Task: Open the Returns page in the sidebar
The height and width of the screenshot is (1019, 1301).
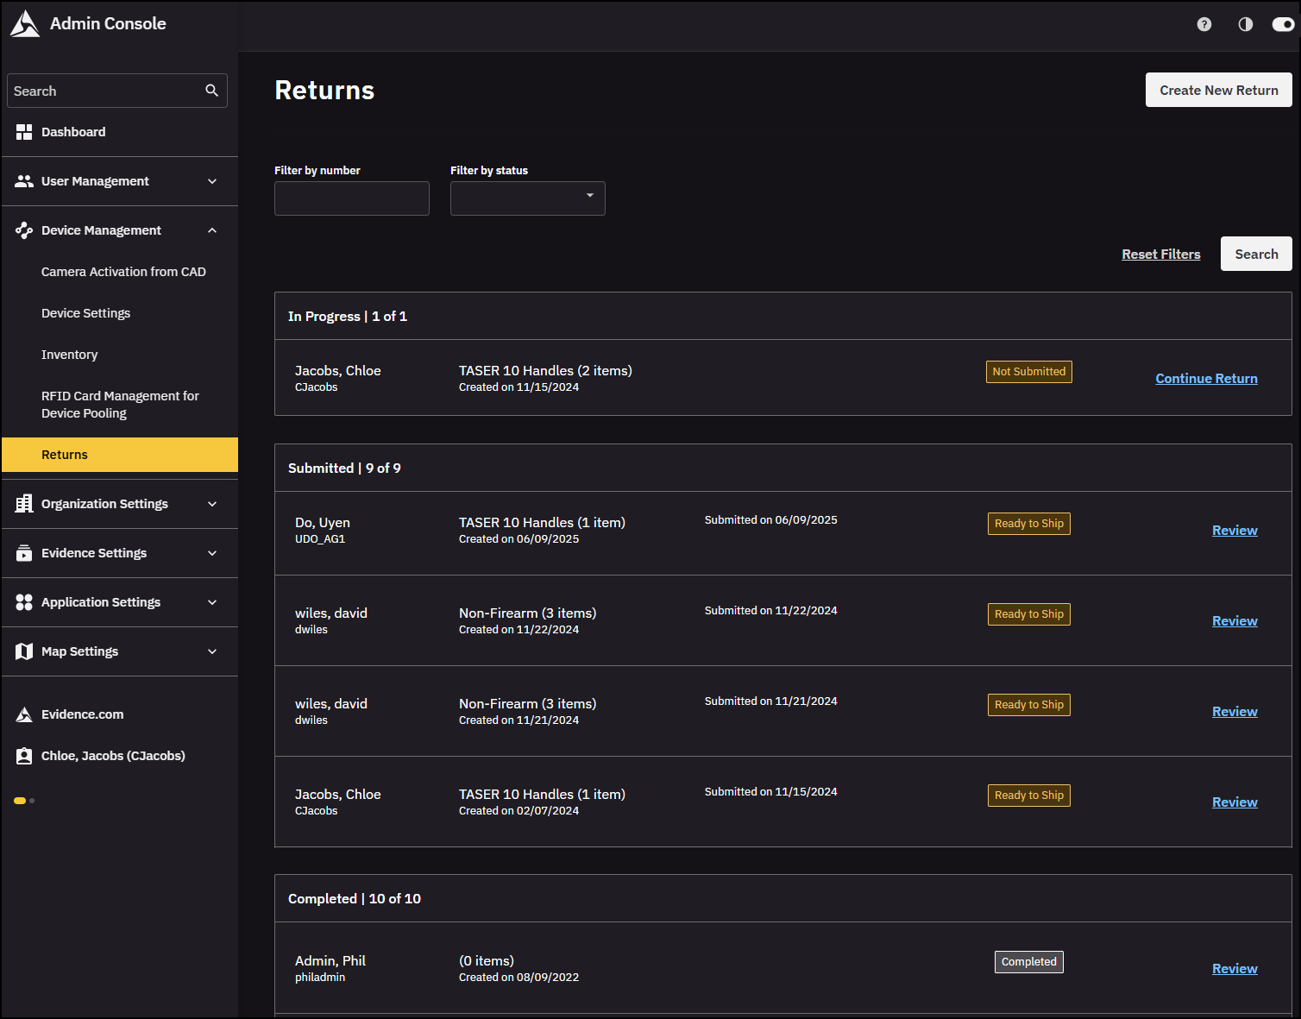Action: pyautogui.click(x=64, y=454)
